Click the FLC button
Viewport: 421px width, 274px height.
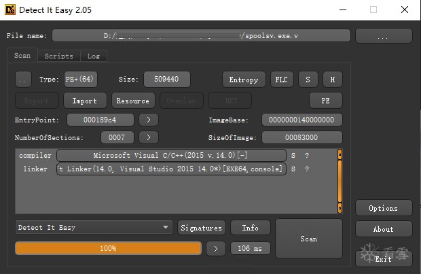(x=282, y=80)
